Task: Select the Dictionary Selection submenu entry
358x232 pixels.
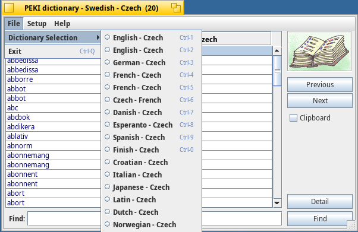Action: click(53, 37)
